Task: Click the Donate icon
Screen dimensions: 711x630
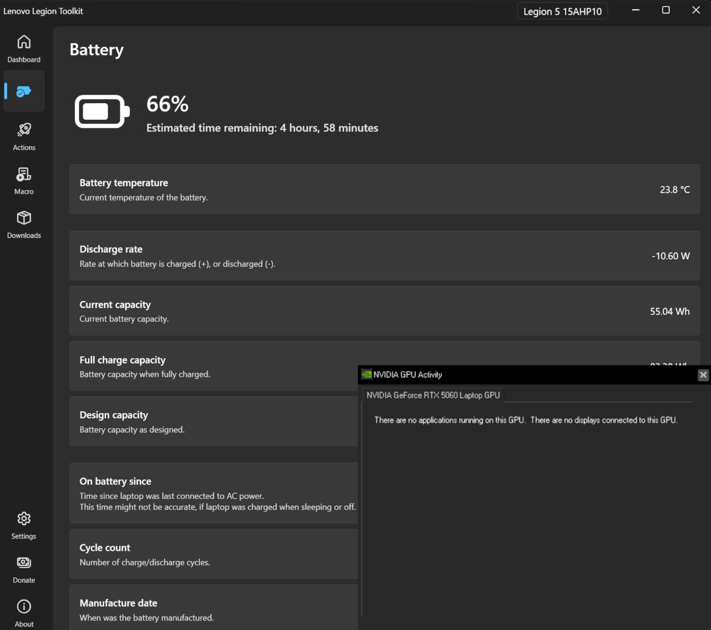Action: coord(24,568)
